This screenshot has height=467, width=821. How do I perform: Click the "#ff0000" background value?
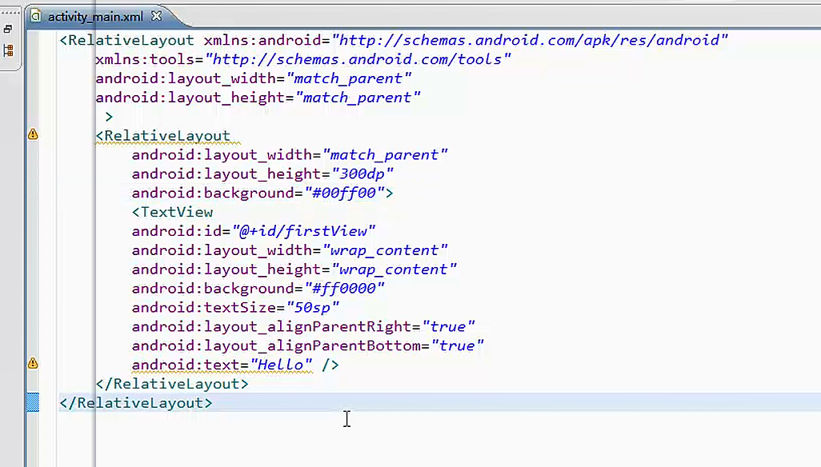(x=345, y=289)
